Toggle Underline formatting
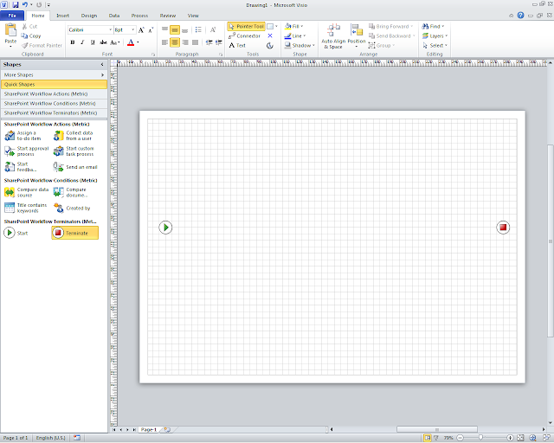The image size is (554, 443). [x=93, y=42]
